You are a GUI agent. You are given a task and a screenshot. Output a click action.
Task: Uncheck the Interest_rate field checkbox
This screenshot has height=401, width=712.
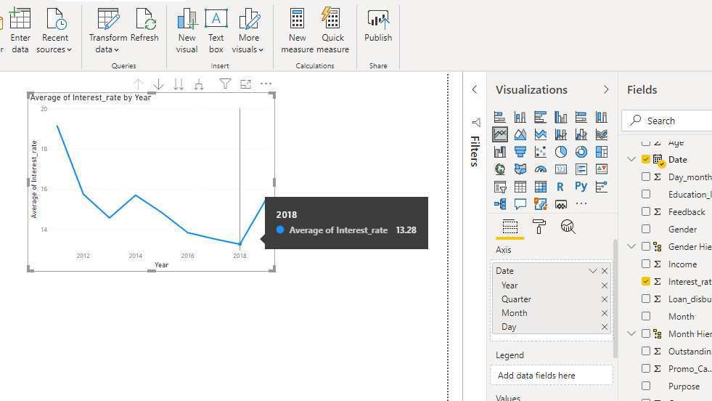[x=646, y=282]
